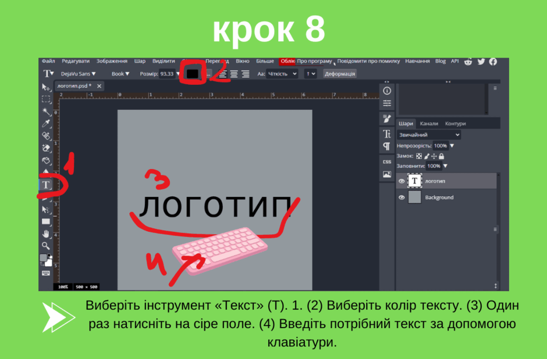The width and height of the screenshot is (547, 359).
Task: Toggle lock transparent pixels checkerboard icon
Action: click(x=419, y=156)
